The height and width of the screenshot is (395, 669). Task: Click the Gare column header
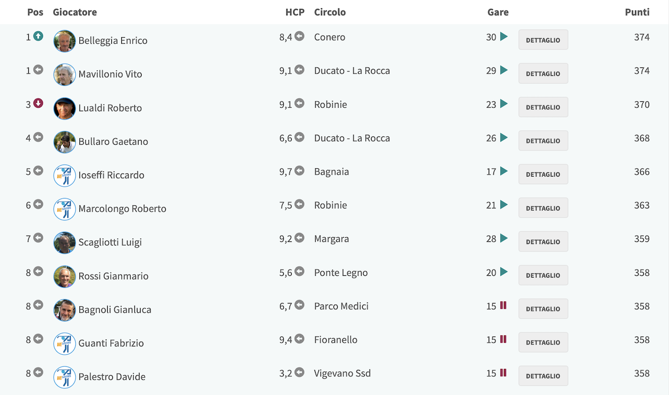[x=498, y=12]
